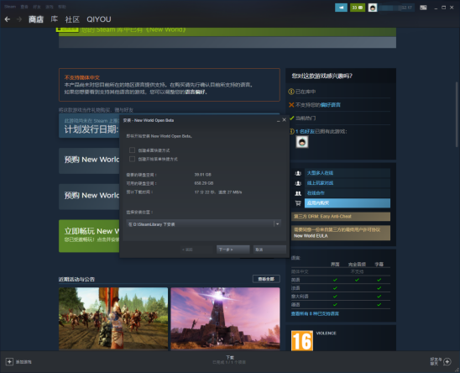
Task: Open the QIYOU profile tab
Action: click(x=99, y=19)
